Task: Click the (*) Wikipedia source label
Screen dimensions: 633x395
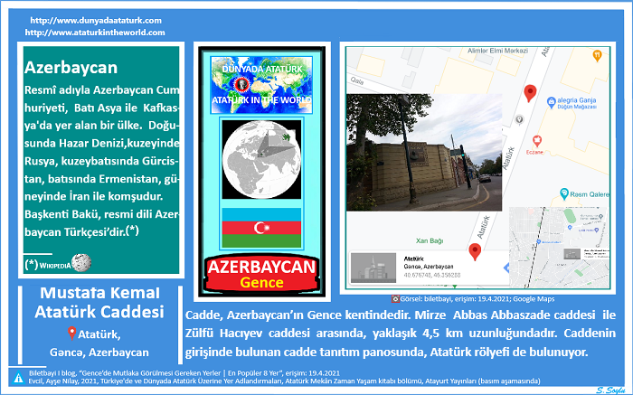Action: click(x=48, y=265)
